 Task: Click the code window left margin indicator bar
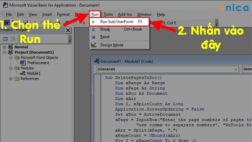coord(98,108)
